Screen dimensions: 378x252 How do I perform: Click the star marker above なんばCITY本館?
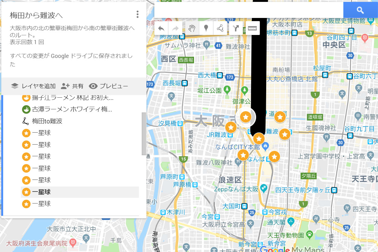tap(259, 138)
